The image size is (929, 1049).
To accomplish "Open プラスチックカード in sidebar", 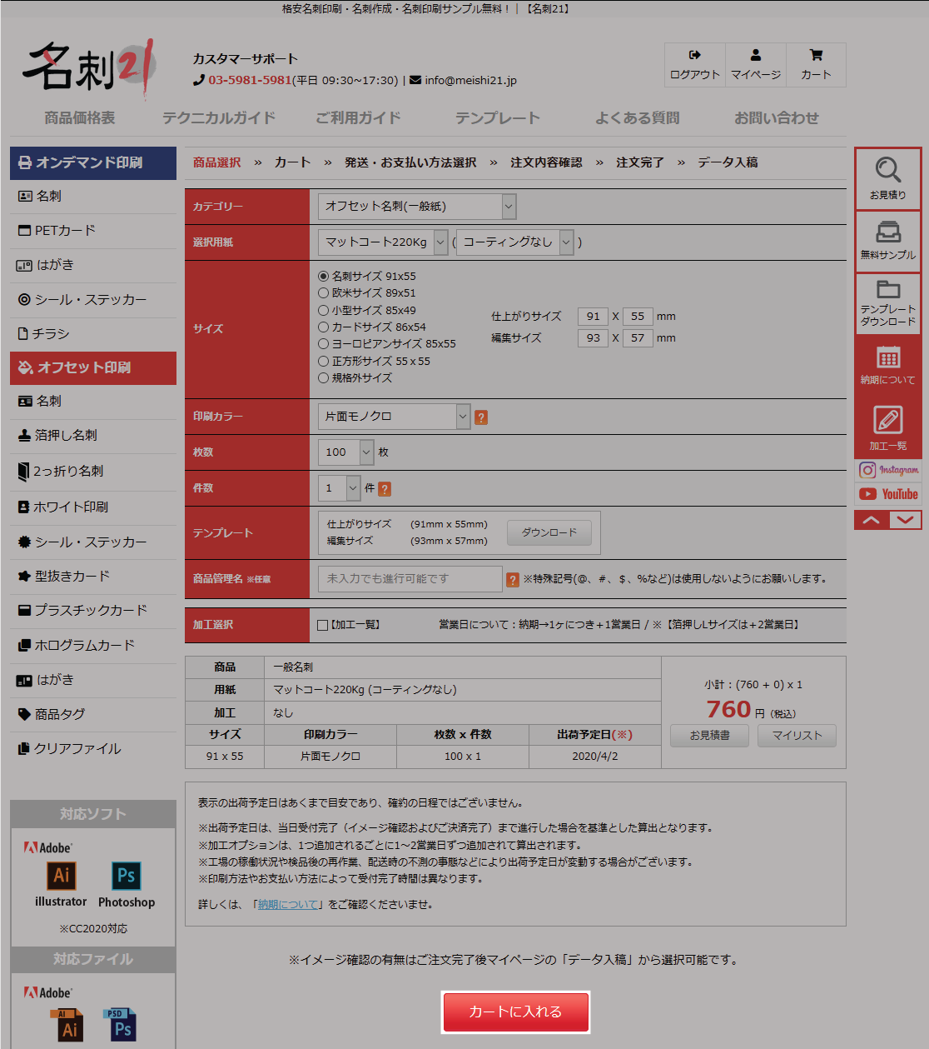I will [93, 611].
